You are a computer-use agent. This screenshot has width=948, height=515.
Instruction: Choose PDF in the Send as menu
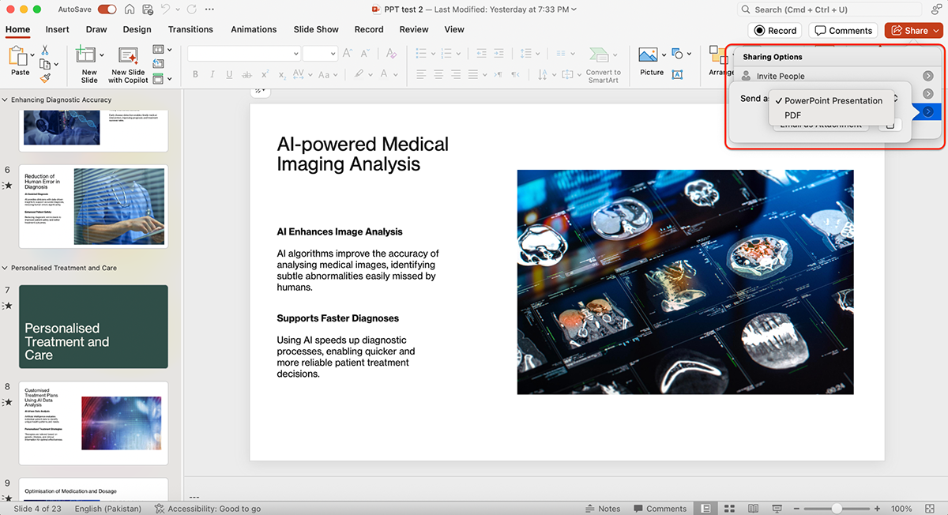click(792, 115)
